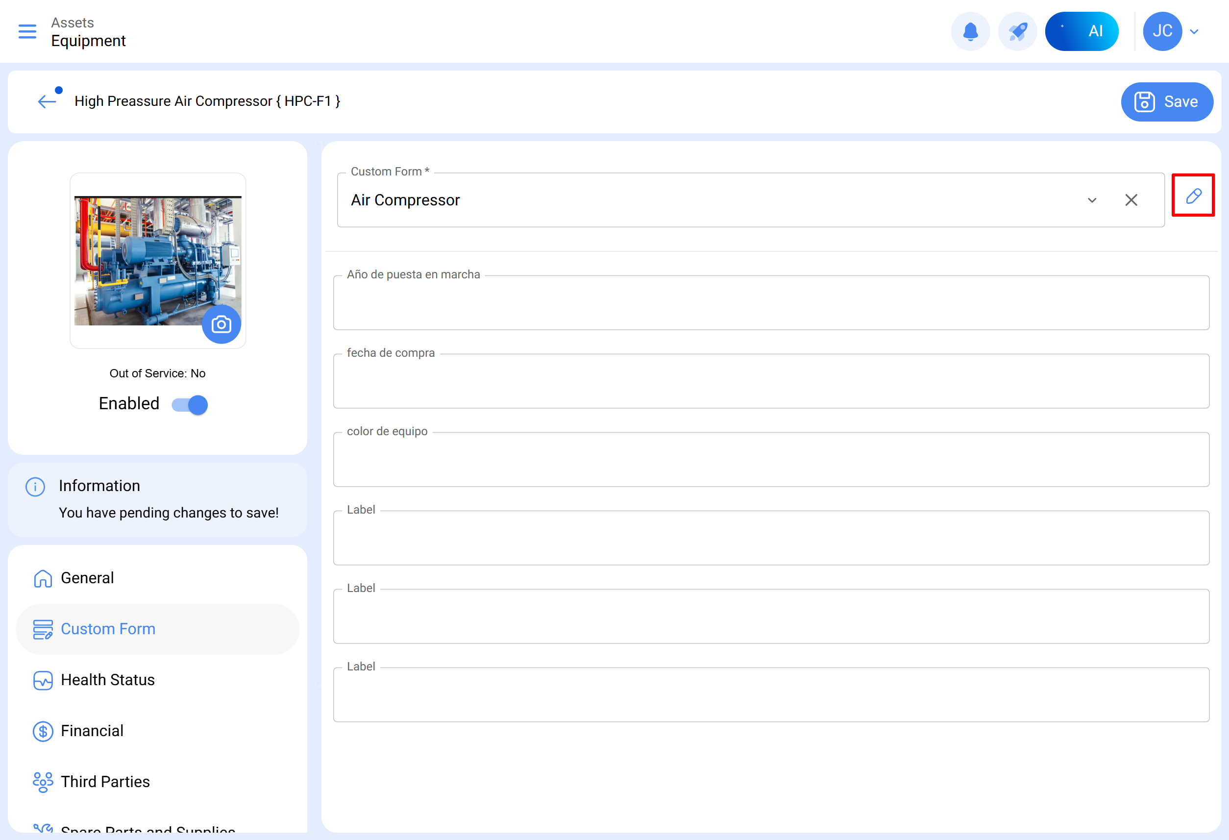Open the Third Parties section

click(x=105, y=781)
